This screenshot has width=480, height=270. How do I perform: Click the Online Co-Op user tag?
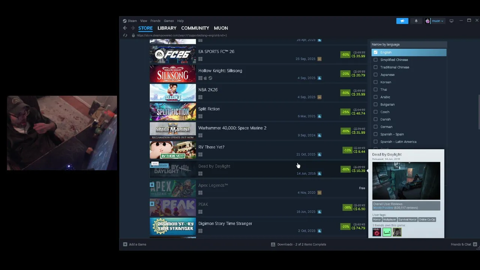[427, 220]
